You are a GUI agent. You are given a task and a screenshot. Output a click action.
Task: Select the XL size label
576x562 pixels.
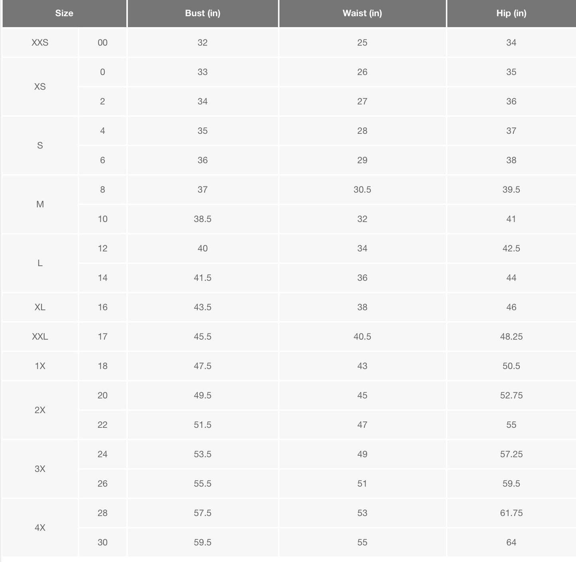40,307
